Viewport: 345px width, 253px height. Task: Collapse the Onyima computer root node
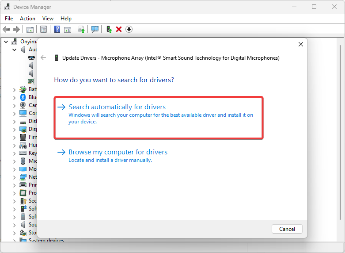(x=6, y=42)
